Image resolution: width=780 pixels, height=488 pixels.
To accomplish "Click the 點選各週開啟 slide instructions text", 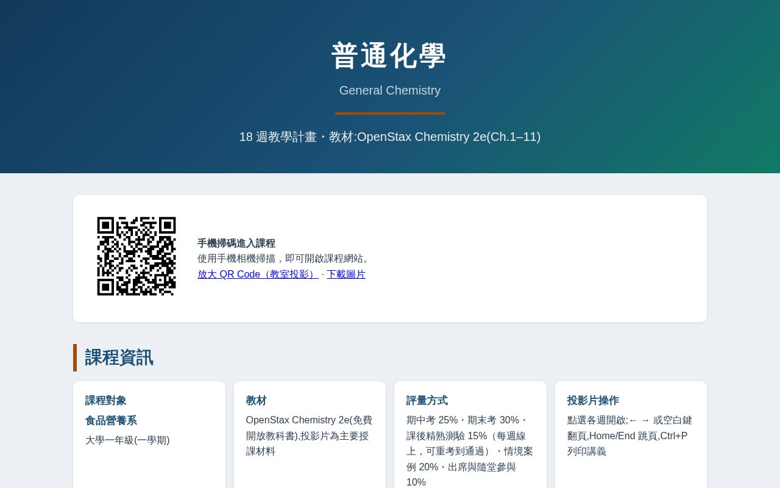I will click(630, 436).
